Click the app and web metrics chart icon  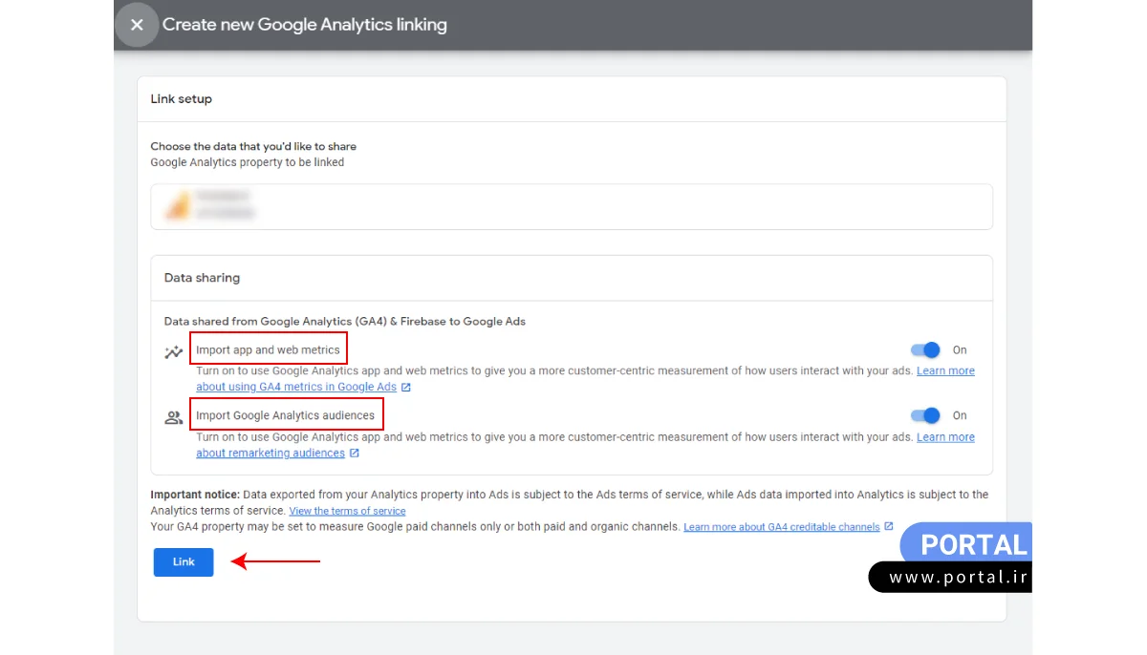pyautogui.click(x=173, y=351)
